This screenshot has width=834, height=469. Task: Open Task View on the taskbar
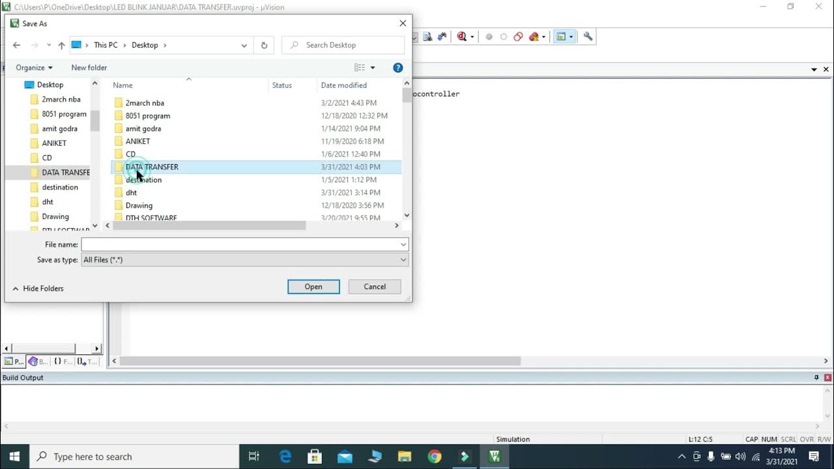pyautogui.click(x=254, y=457)
